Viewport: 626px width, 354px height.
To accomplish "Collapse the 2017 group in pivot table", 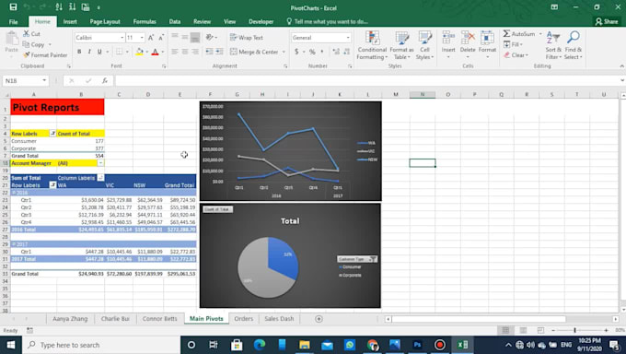I will coord(14,244).
